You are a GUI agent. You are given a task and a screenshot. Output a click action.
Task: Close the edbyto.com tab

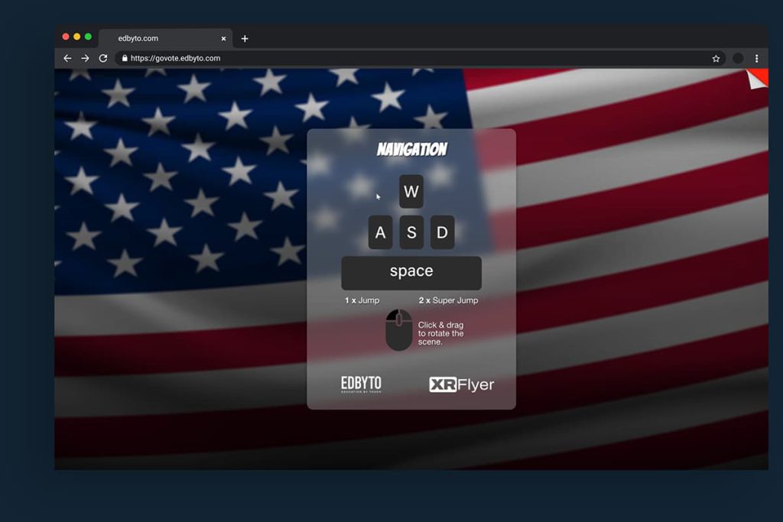pos(223,38)
